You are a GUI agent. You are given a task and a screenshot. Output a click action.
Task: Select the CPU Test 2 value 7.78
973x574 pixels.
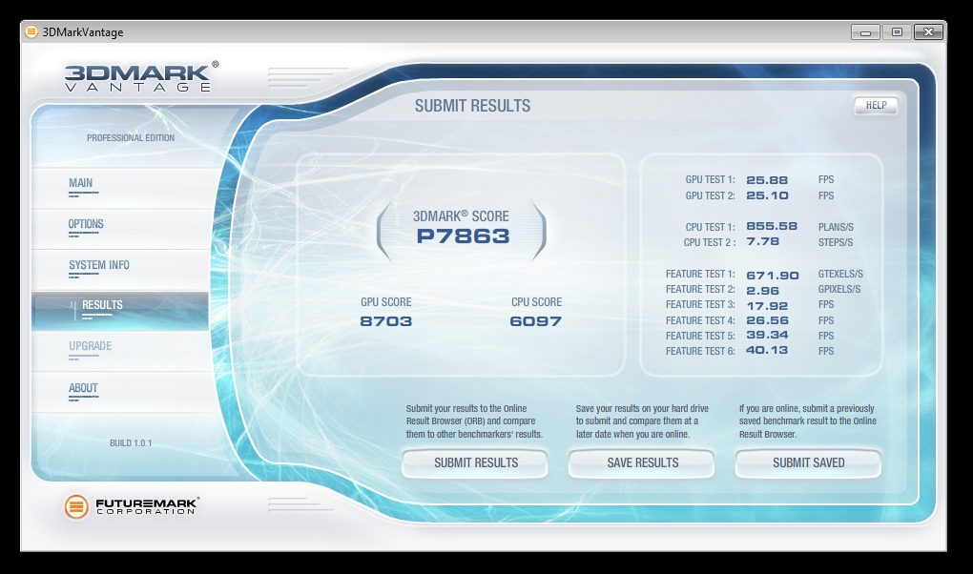[x=762, y=241]
